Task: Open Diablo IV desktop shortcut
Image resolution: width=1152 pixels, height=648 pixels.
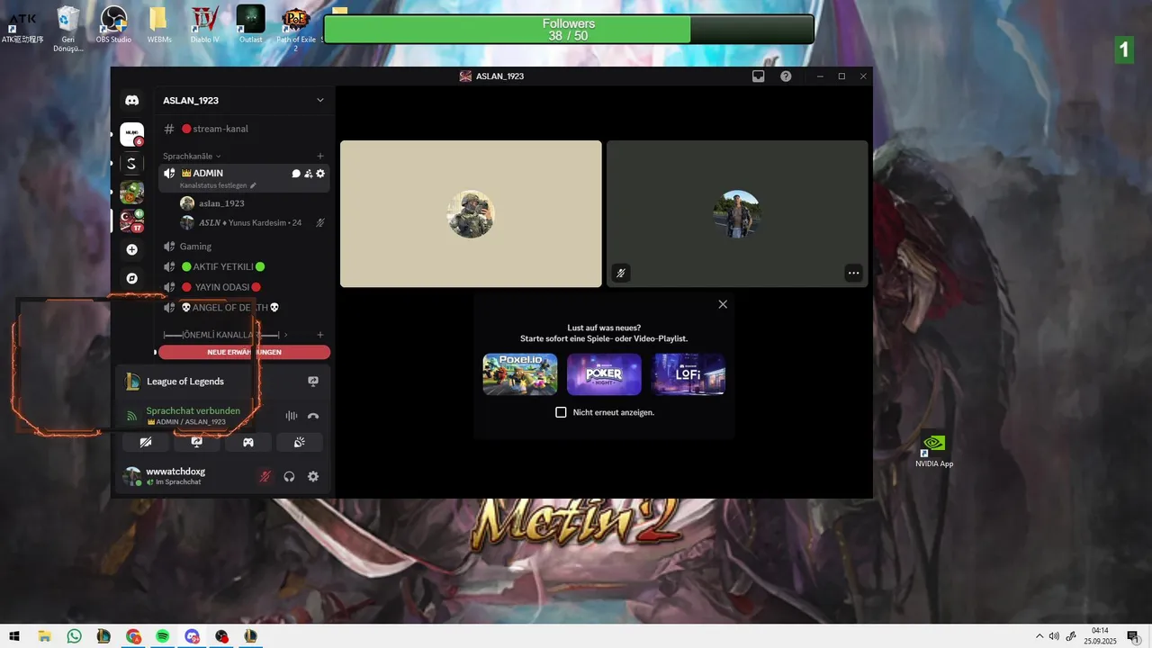Action: [x=205, y=24]
